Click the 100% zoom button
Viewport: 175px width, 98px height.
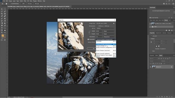click(23, 4)
